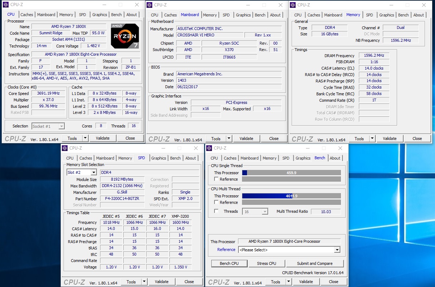Click the XMP-3200 voltage 1.350 V cell
The width and height of the screenshot is (435, 287).
point(181,267)
